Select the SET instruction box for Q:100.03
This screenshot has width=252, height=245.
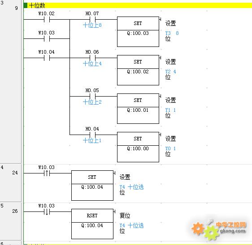[138, 32]
